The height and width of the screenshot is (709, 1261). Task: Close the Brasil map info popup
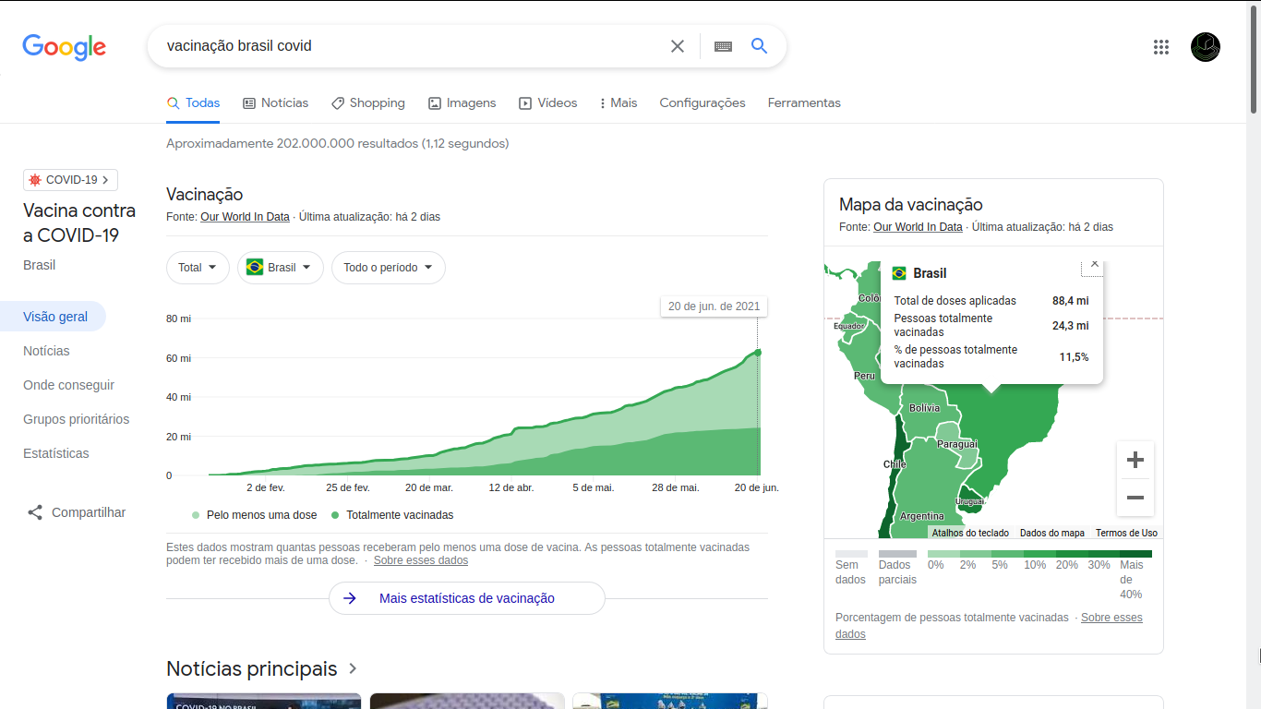(x=1095, y=264)
